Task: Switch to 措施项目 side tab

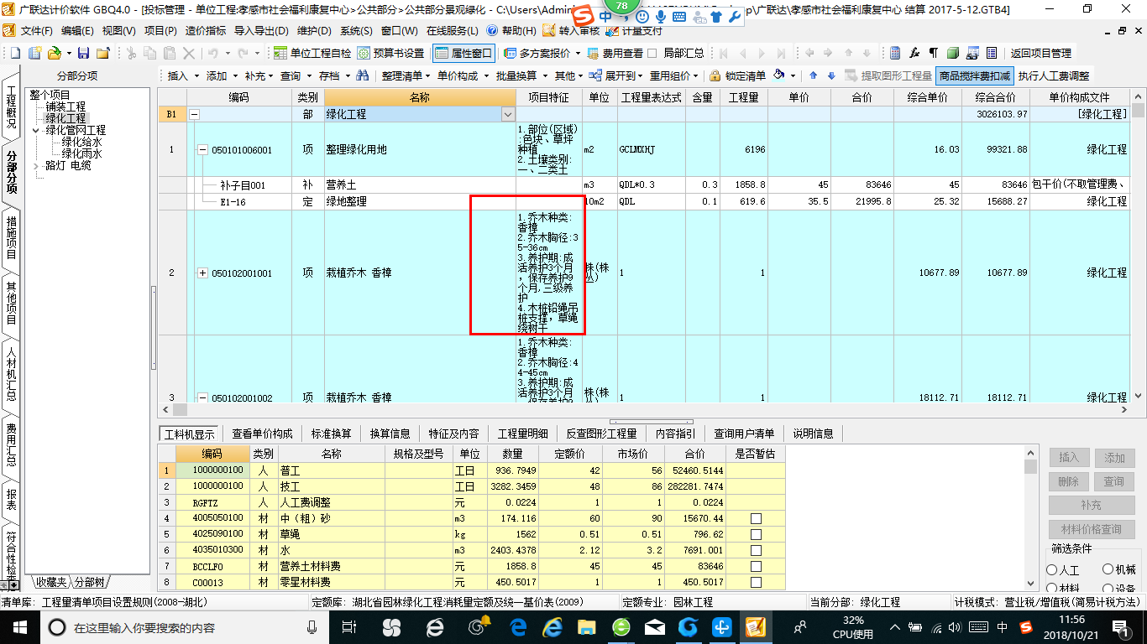Action: 11,237
